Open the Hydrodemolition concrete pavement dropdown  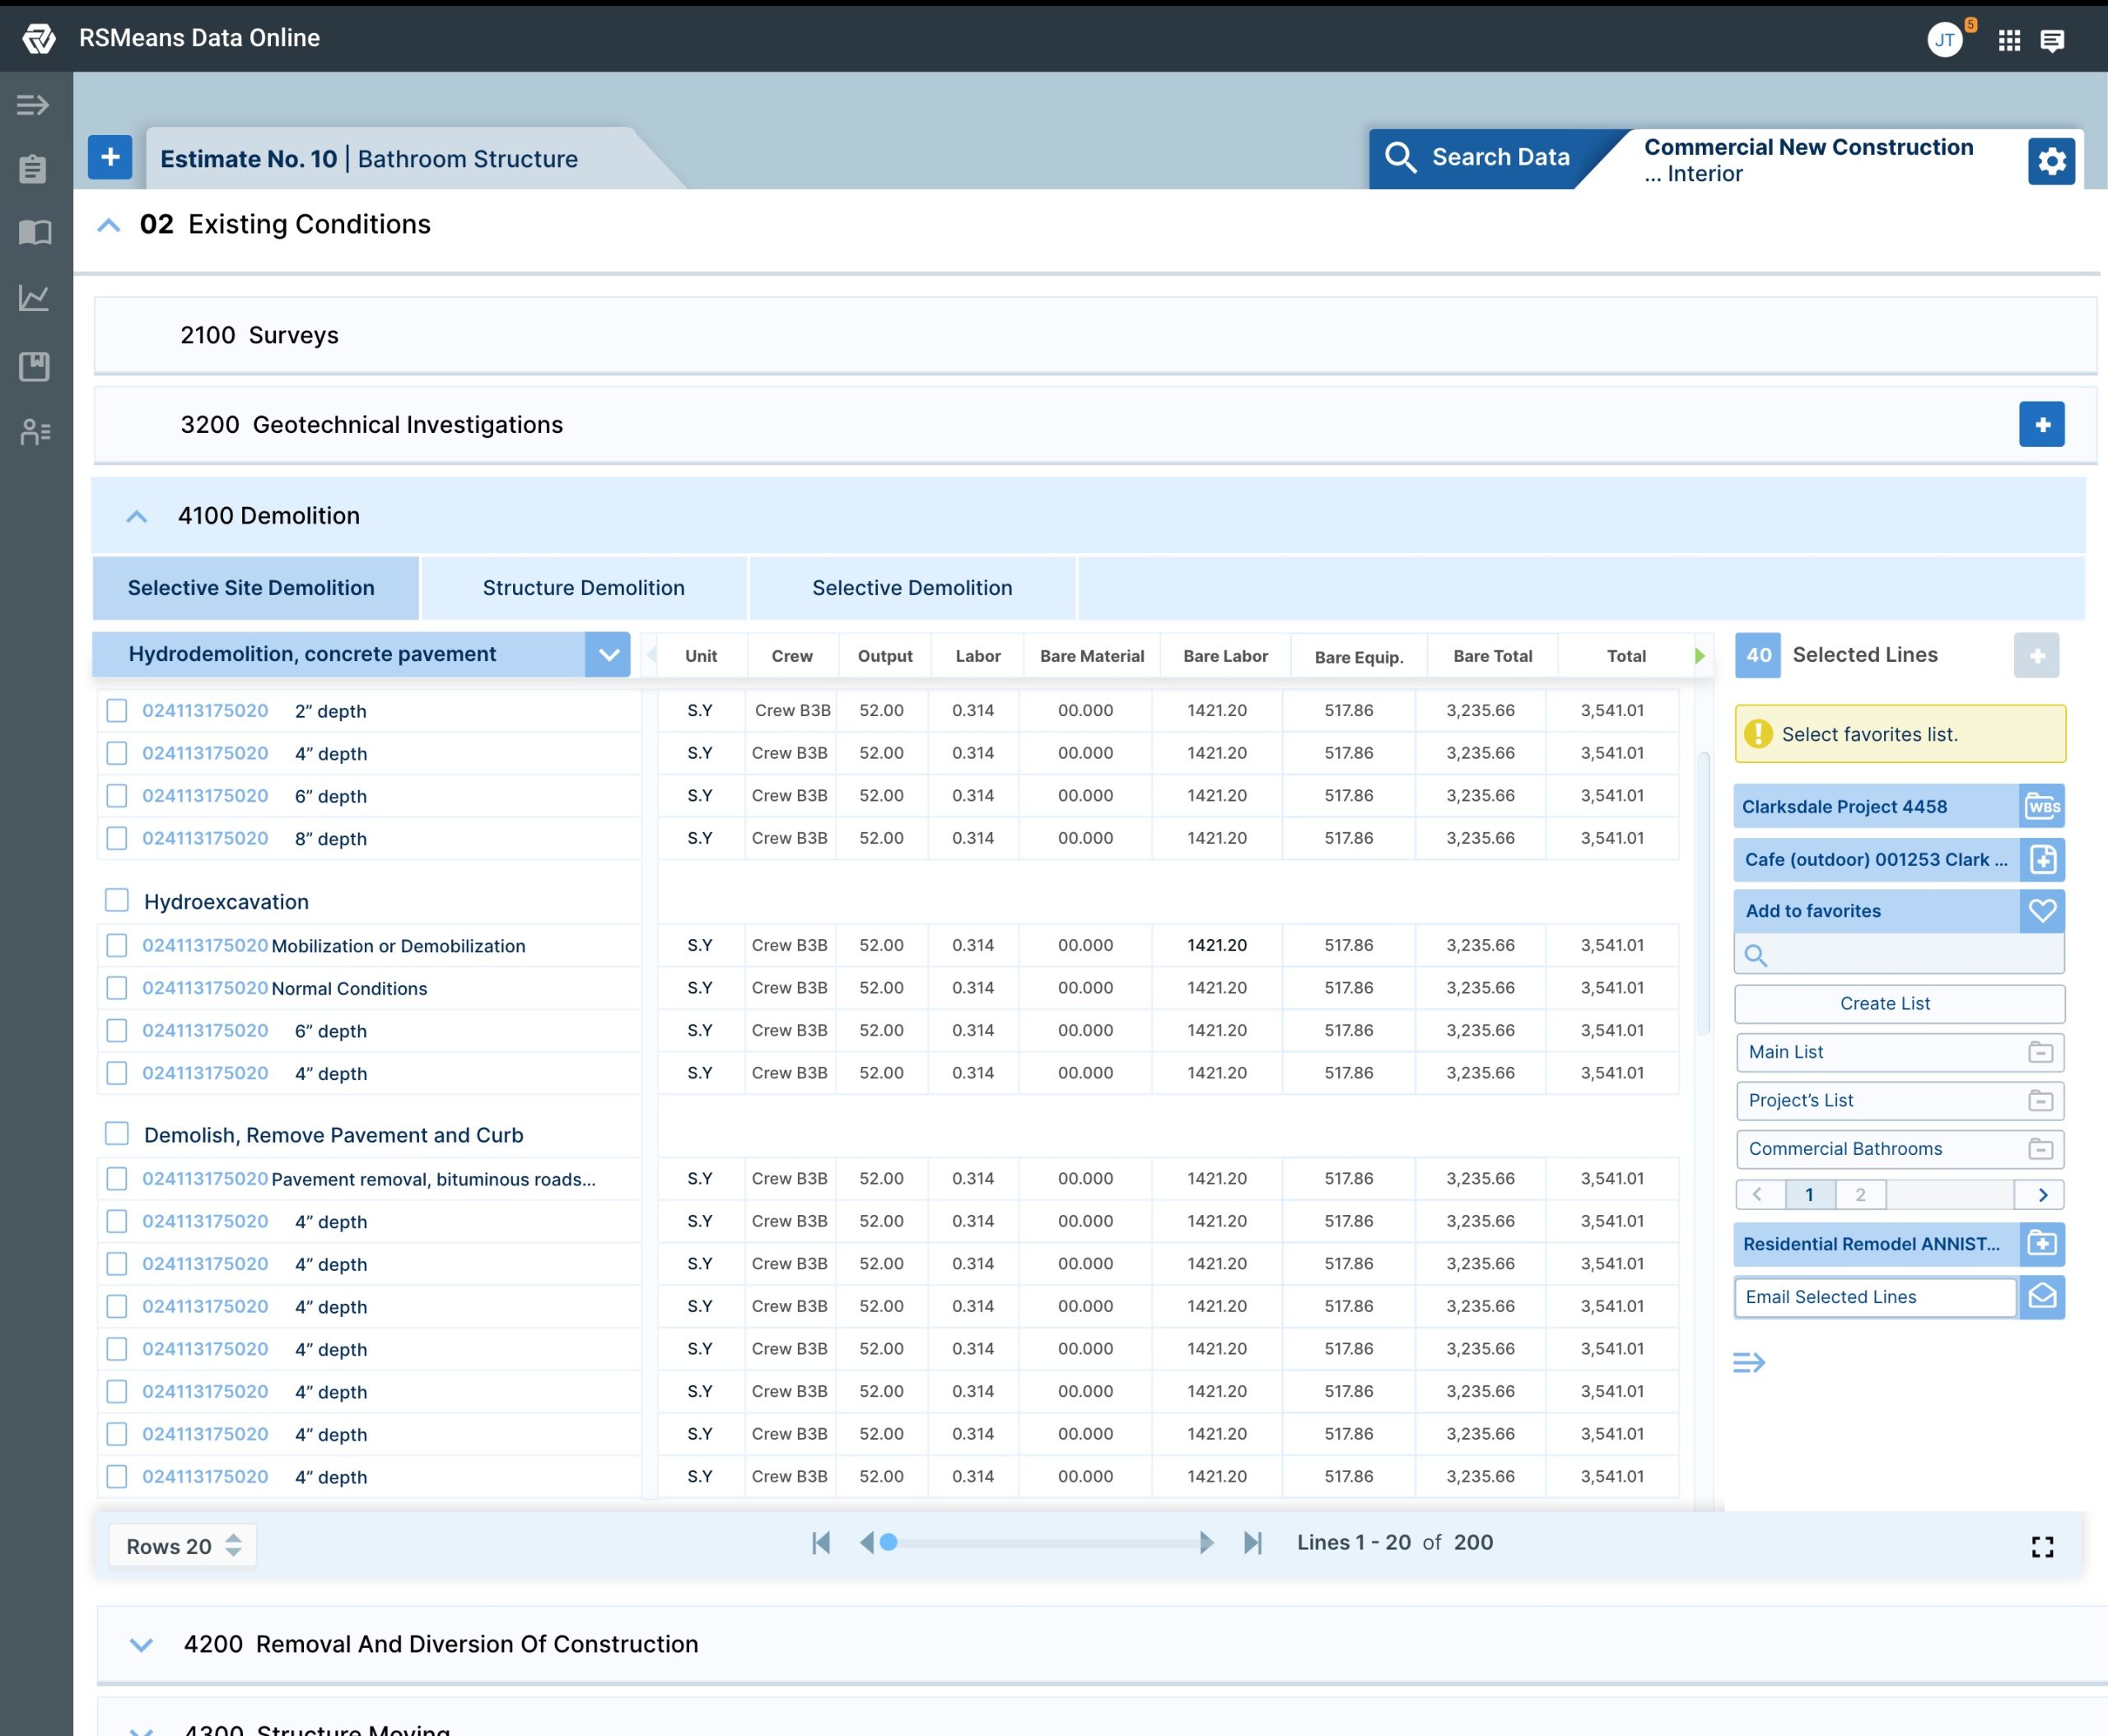[608, 655]
